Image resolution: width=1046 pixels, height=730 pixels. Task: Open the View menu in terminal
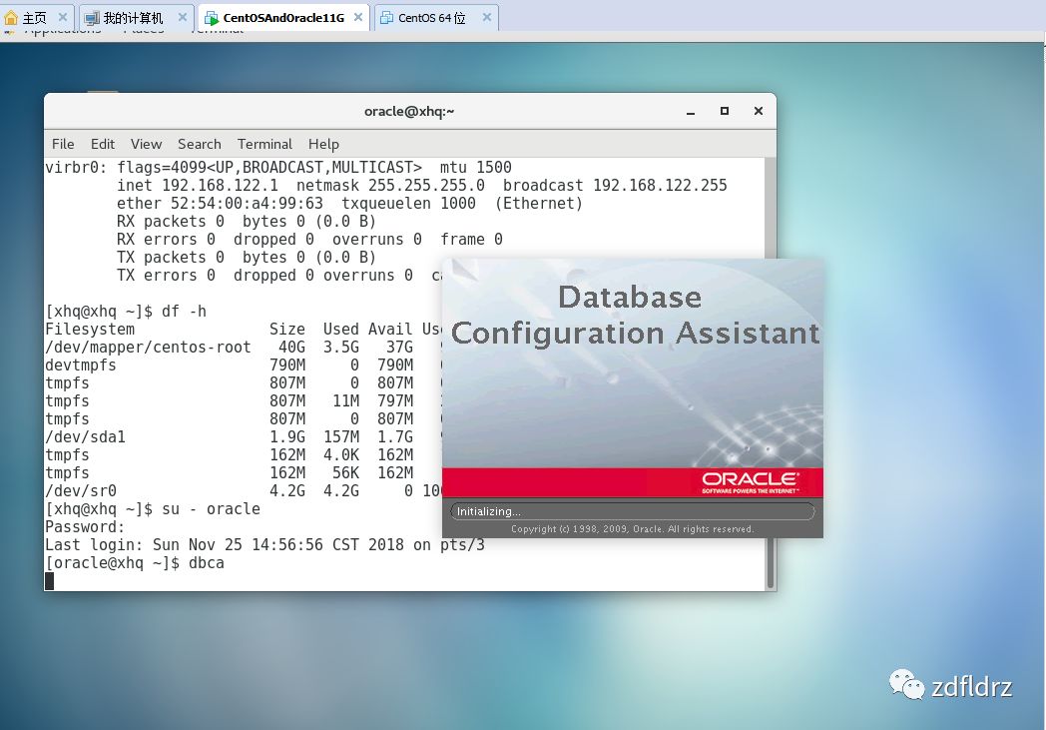(146, 144)
